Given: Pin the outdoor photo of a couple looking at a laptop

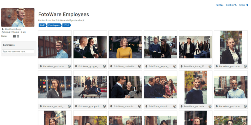Looking at the screenshot, I should pyautogui.click(x=147, y=66).
